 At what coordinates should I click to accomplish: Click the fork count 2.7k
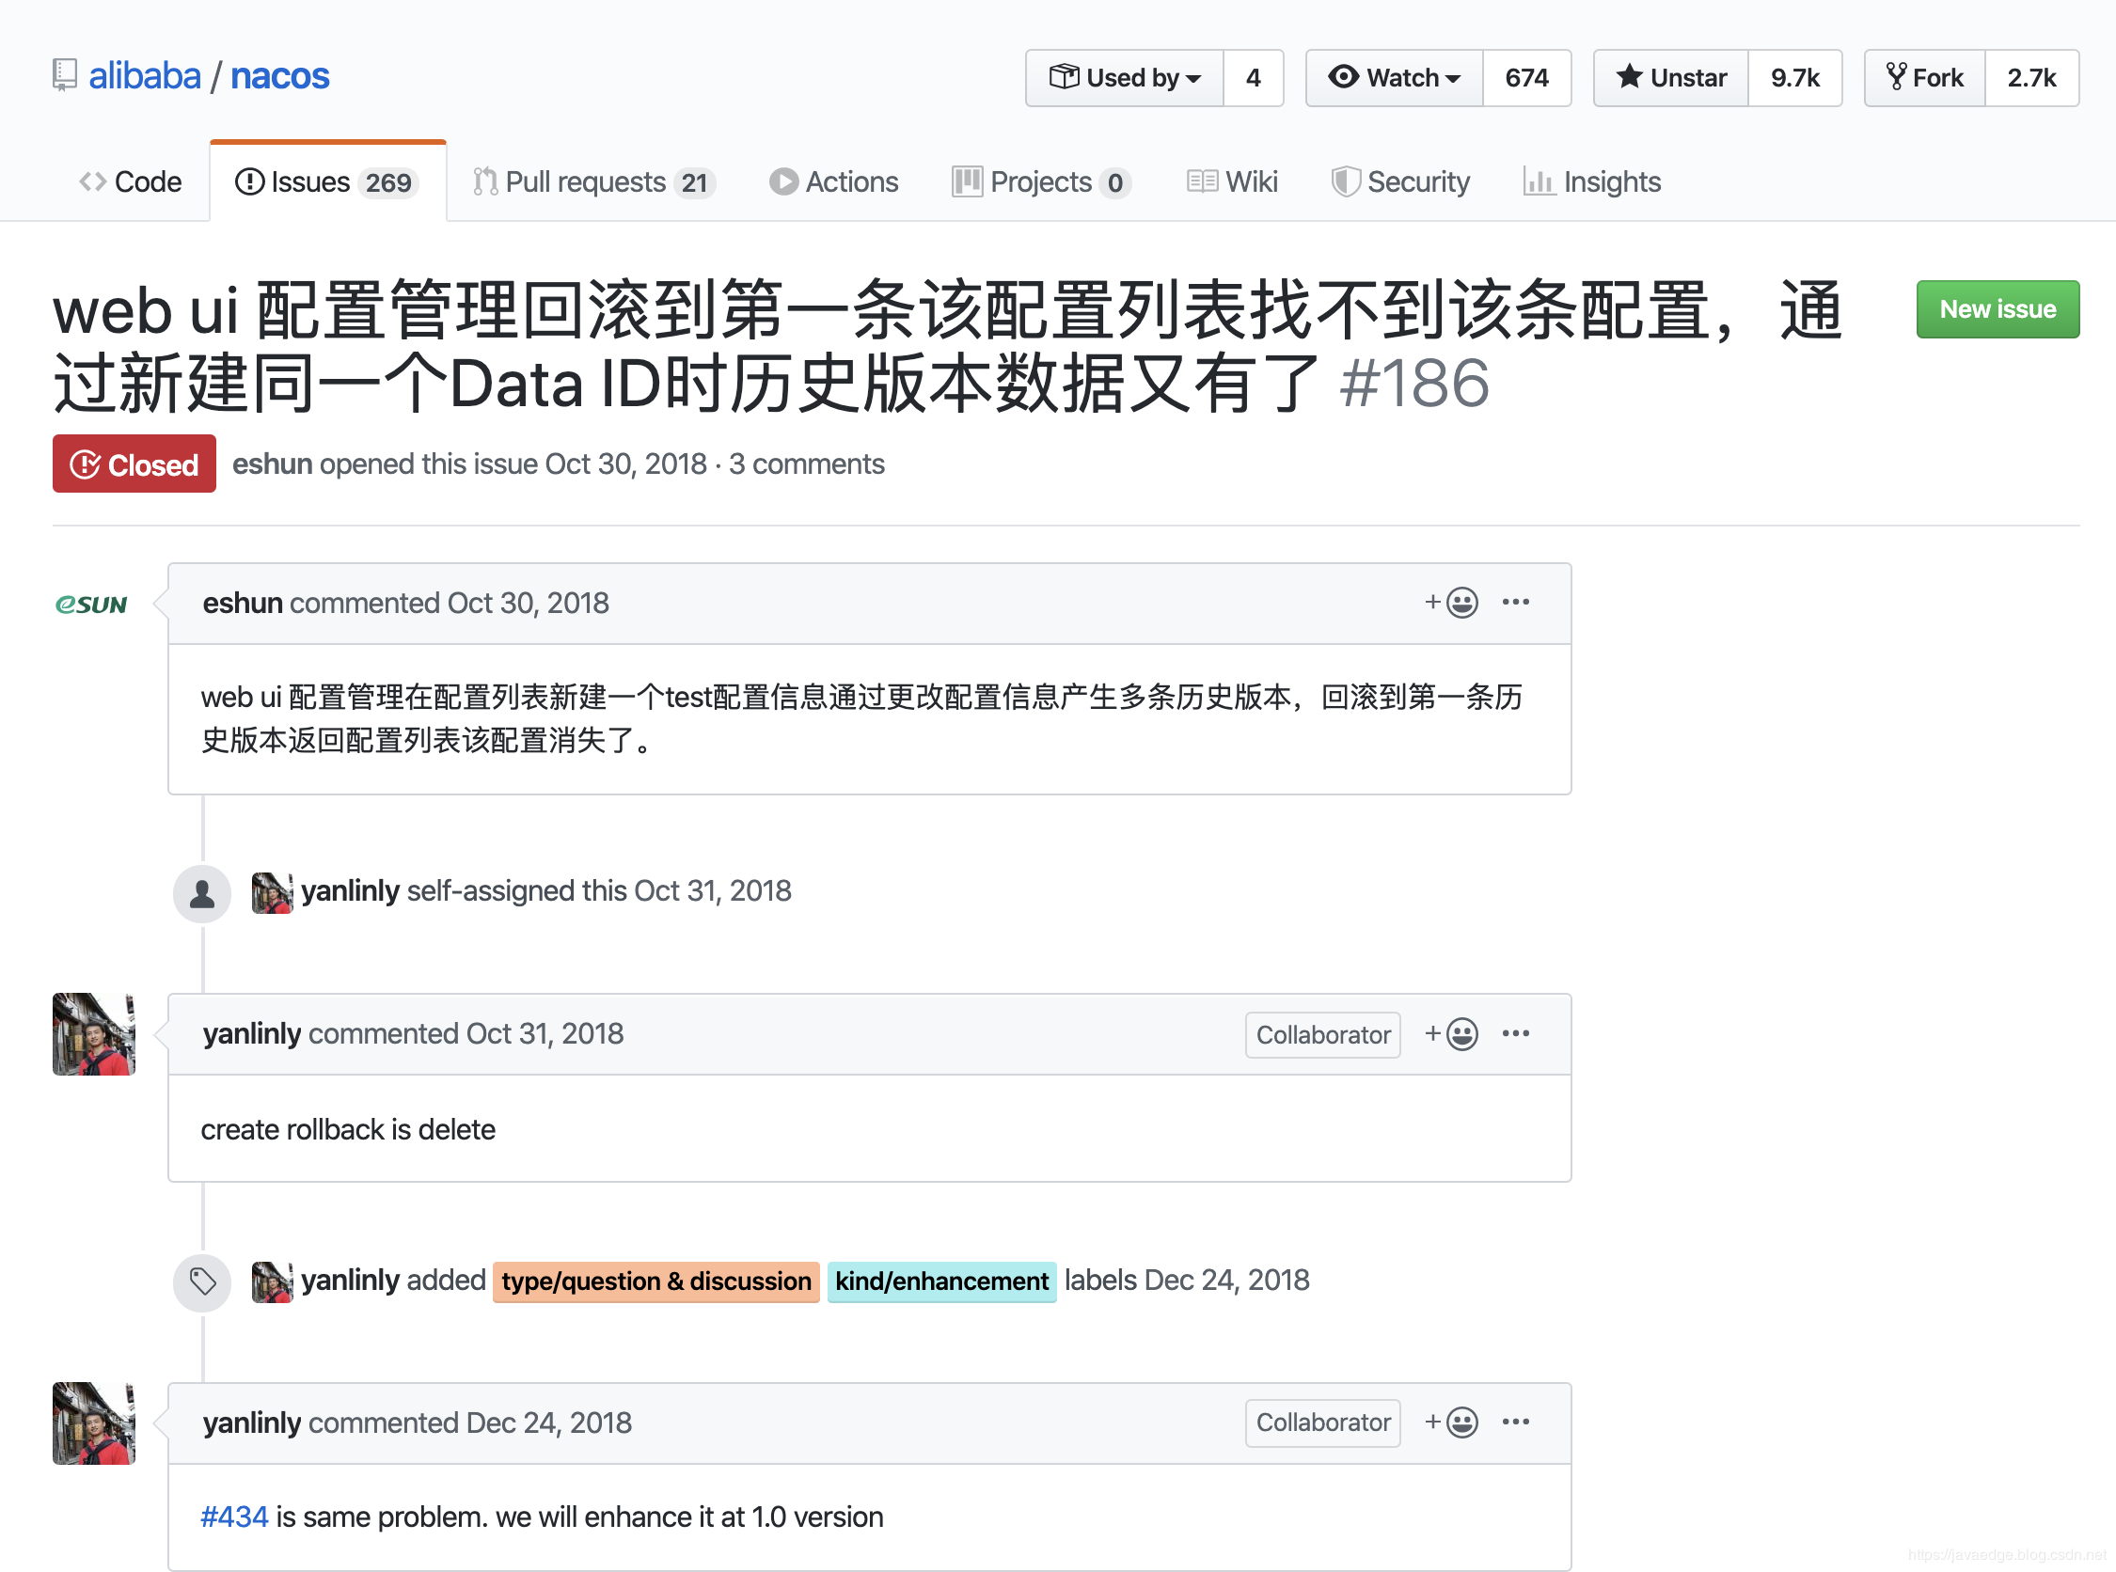[2031, 78]
